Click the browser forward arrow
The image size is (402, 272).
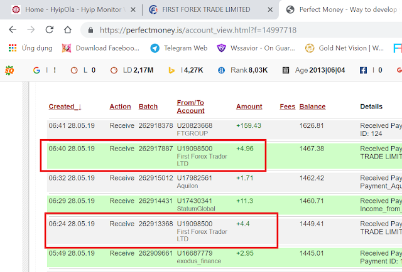click(31, 30)
